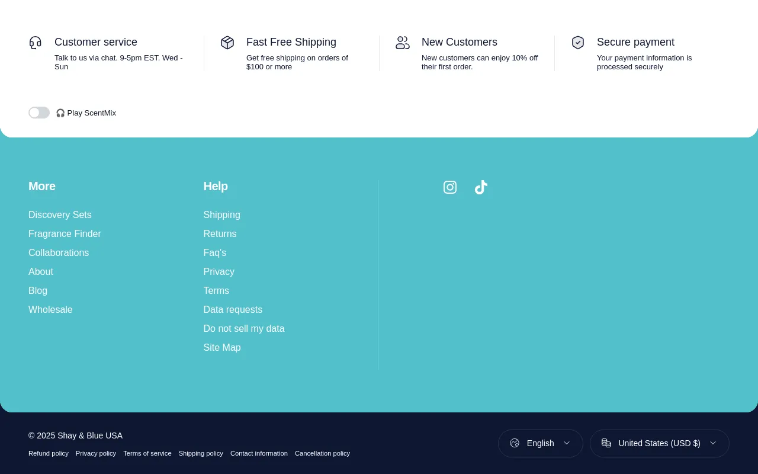Screen dimensions: 758x474
Task: Toggle the Play ScentMix switch
Action: coord(39,113)
